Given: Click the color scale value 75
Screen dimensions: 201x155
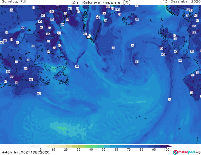Looking at the screenshot, I should tap(129, 150).
